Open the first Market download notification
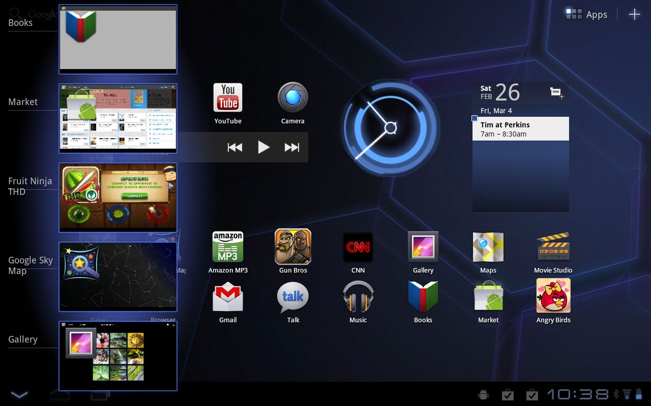The image size is (651, 406). [507, 394]
